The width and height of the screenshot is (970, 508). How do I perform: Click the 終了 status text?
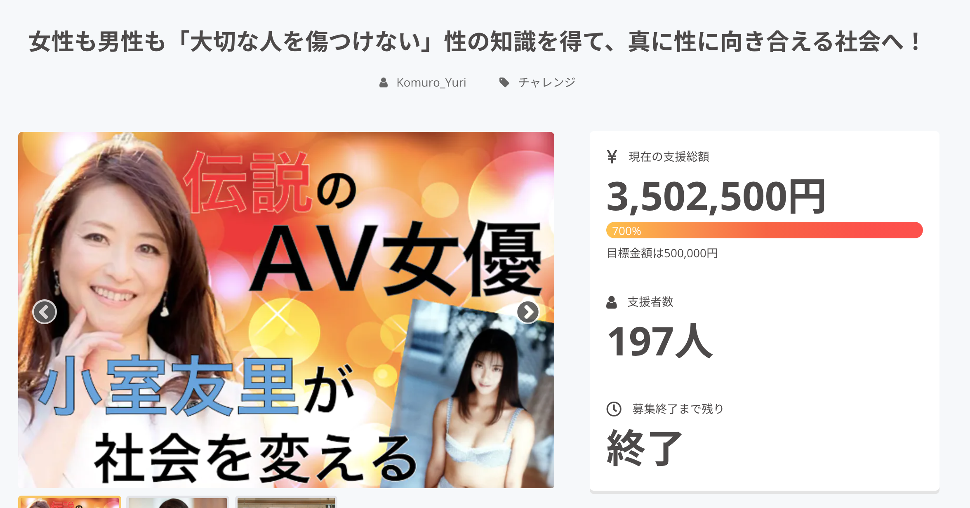click(644, 448)
